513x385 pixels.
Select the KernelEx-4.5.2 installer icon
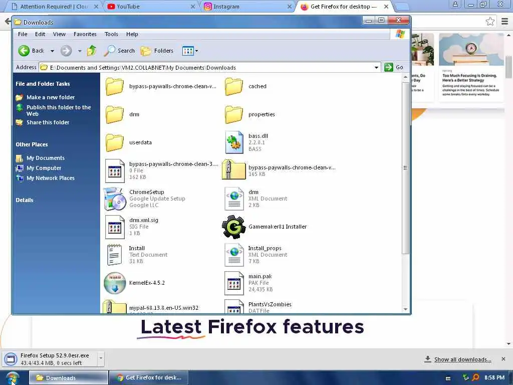point(115,283)
